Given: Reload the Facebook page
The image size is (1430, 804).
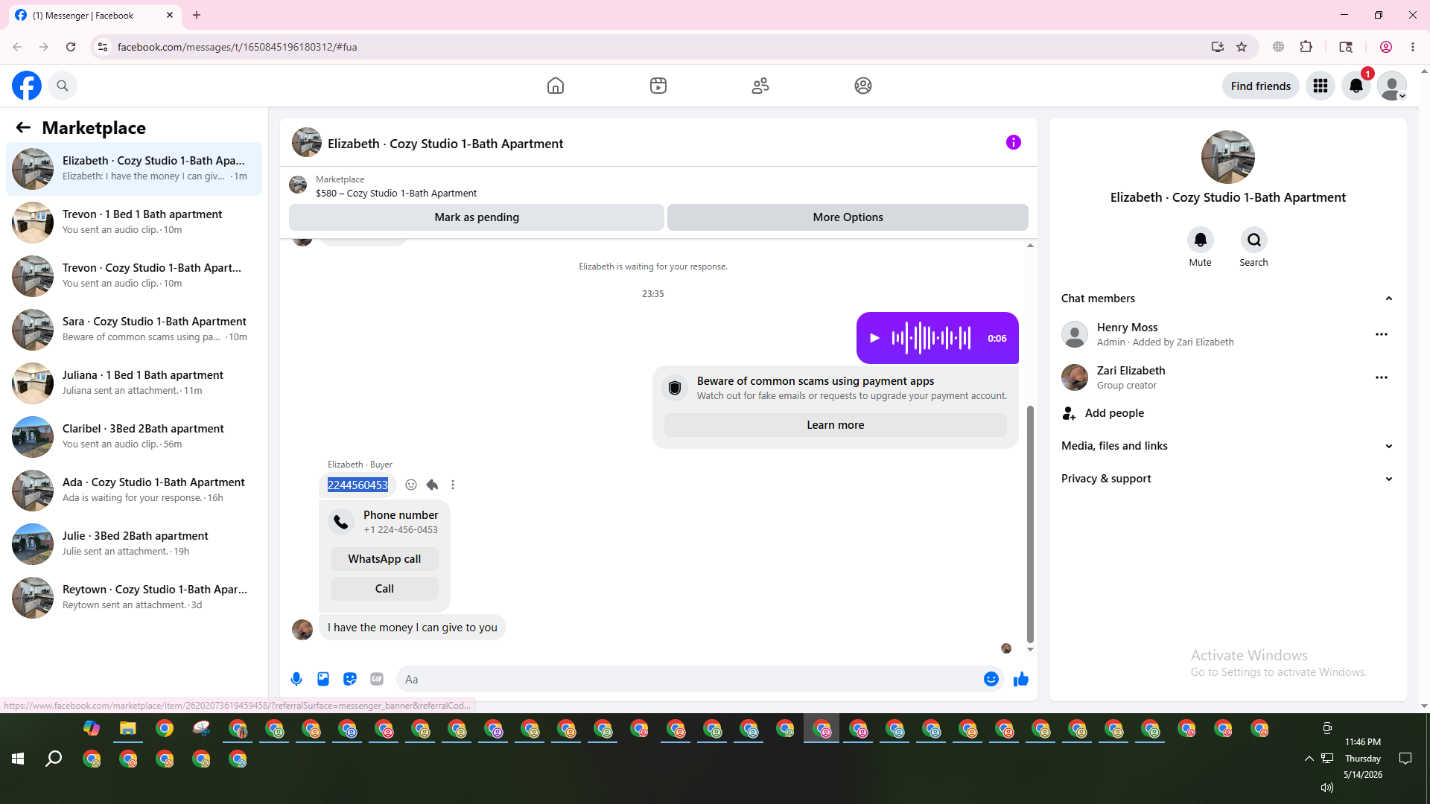Looking at the screenshot, I should coord(71,47).
